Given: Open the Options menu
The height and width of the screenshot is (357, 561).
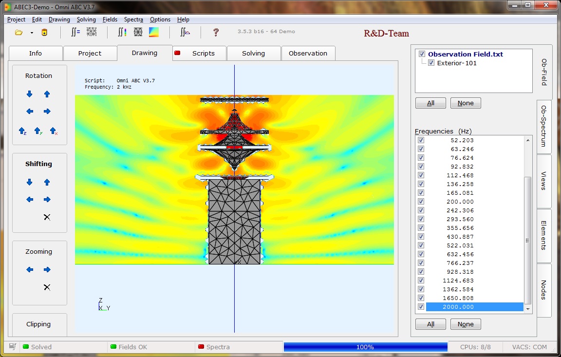Looking at the screenshot, I should (x=160, y=19).
